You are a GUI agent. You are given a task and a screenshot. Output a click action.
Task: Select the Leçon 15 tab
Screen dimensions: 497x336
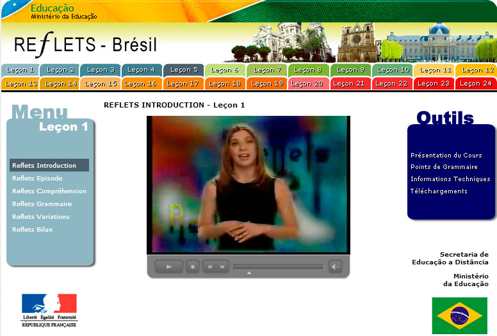click(x=101, y=84)
